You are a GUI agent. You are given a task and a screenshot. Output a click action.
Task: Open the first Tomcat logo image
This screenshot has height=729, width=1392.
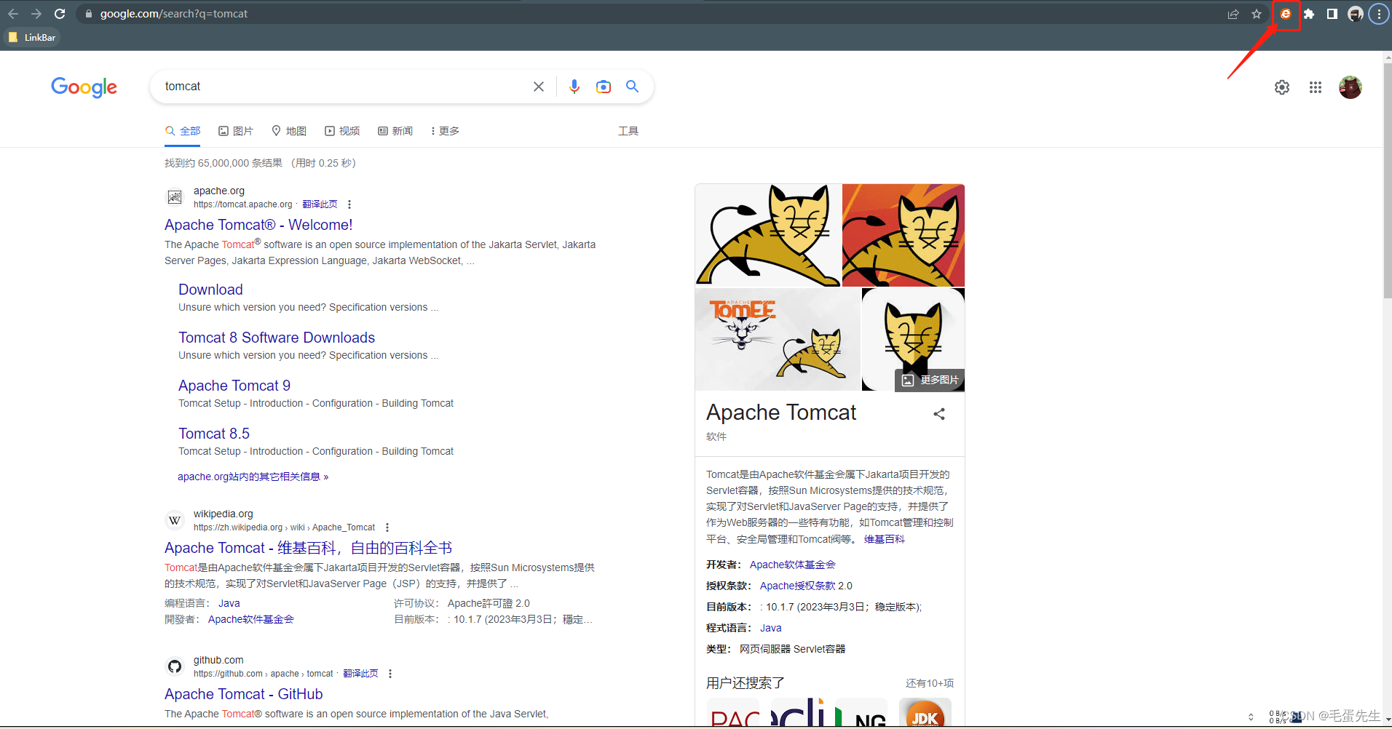tap(768, 235)
